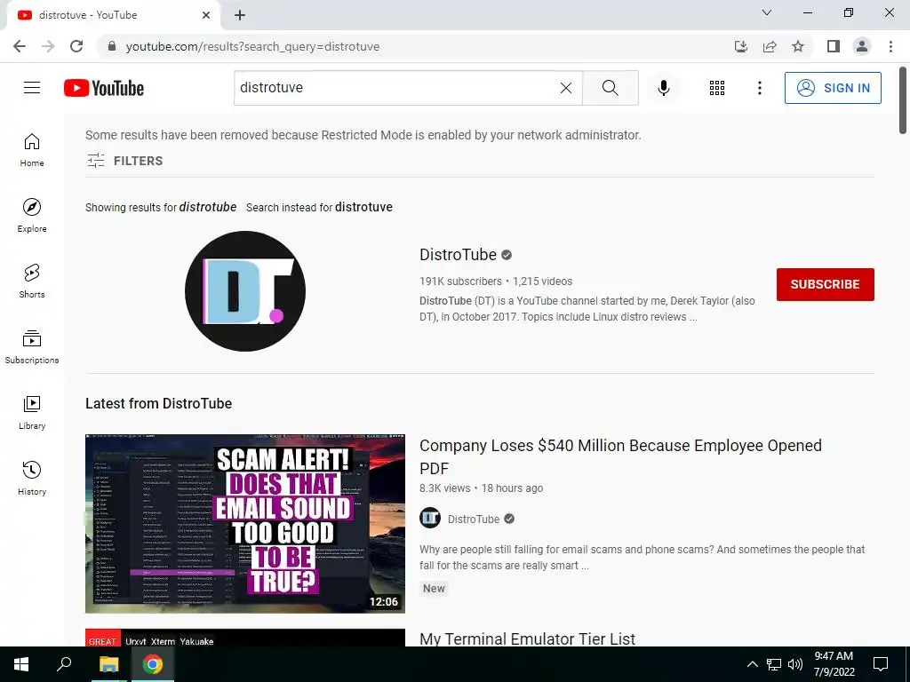Viewport: 910px width, 682px height.
Task: Go back with the browser back arrow
Action: [20, 46]
